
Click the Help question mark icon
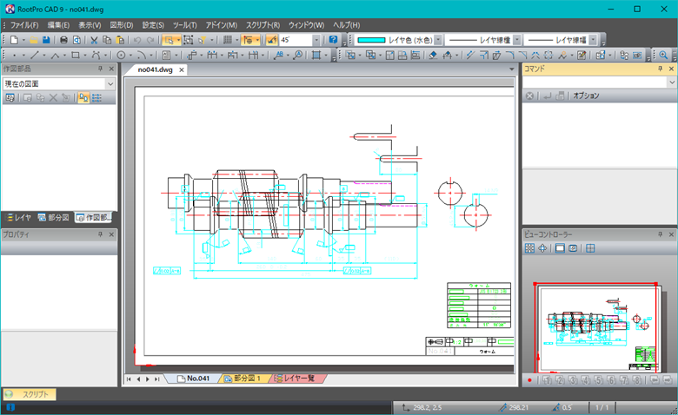[x=333, y=40]
